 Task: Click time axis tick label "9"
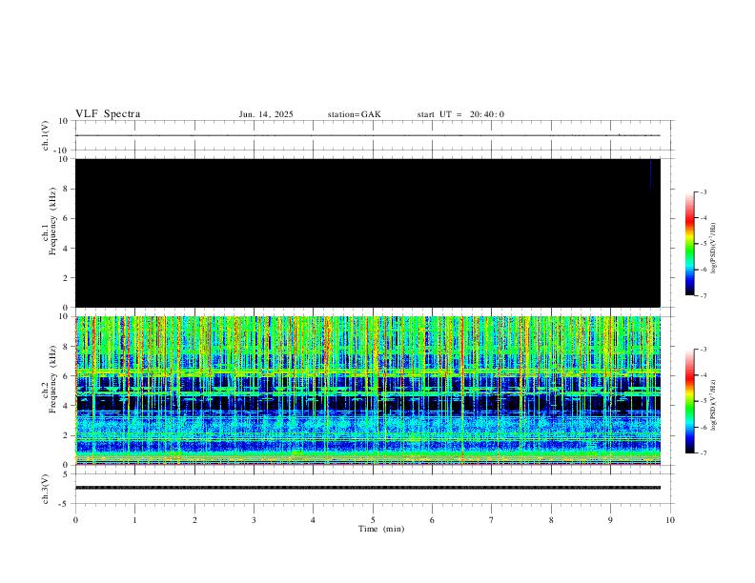click(610, 520)
